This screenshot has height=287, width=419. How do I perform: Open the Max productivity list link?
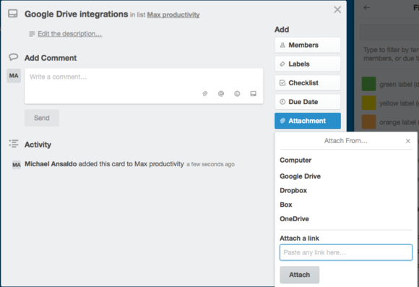173,14
